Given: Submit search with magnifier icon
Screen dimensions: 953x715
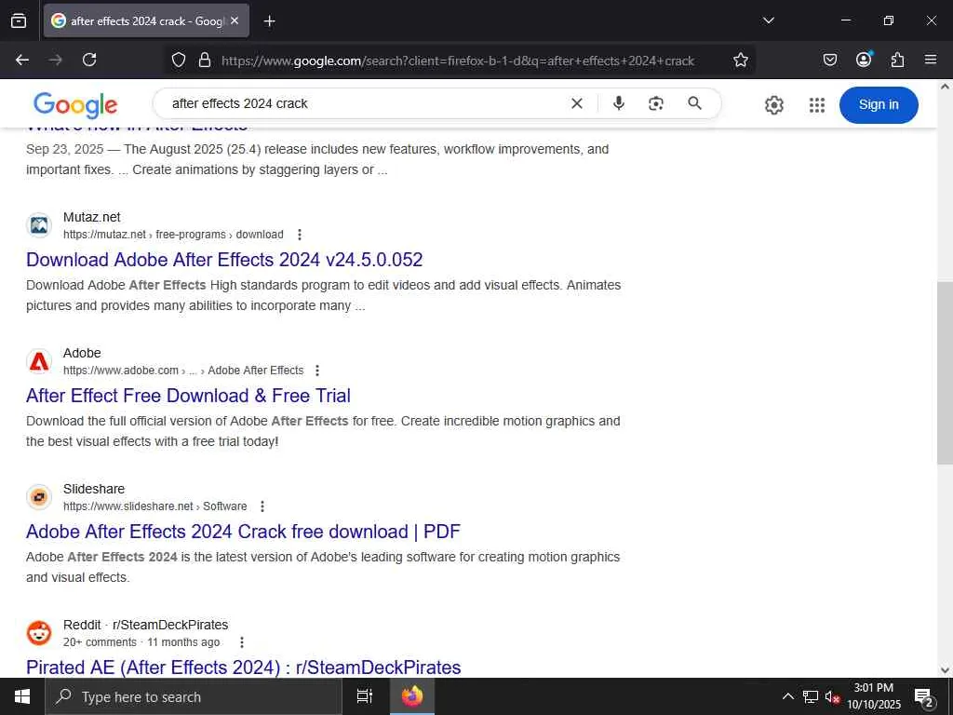Looking at the screenshot, I should point(694,103).
